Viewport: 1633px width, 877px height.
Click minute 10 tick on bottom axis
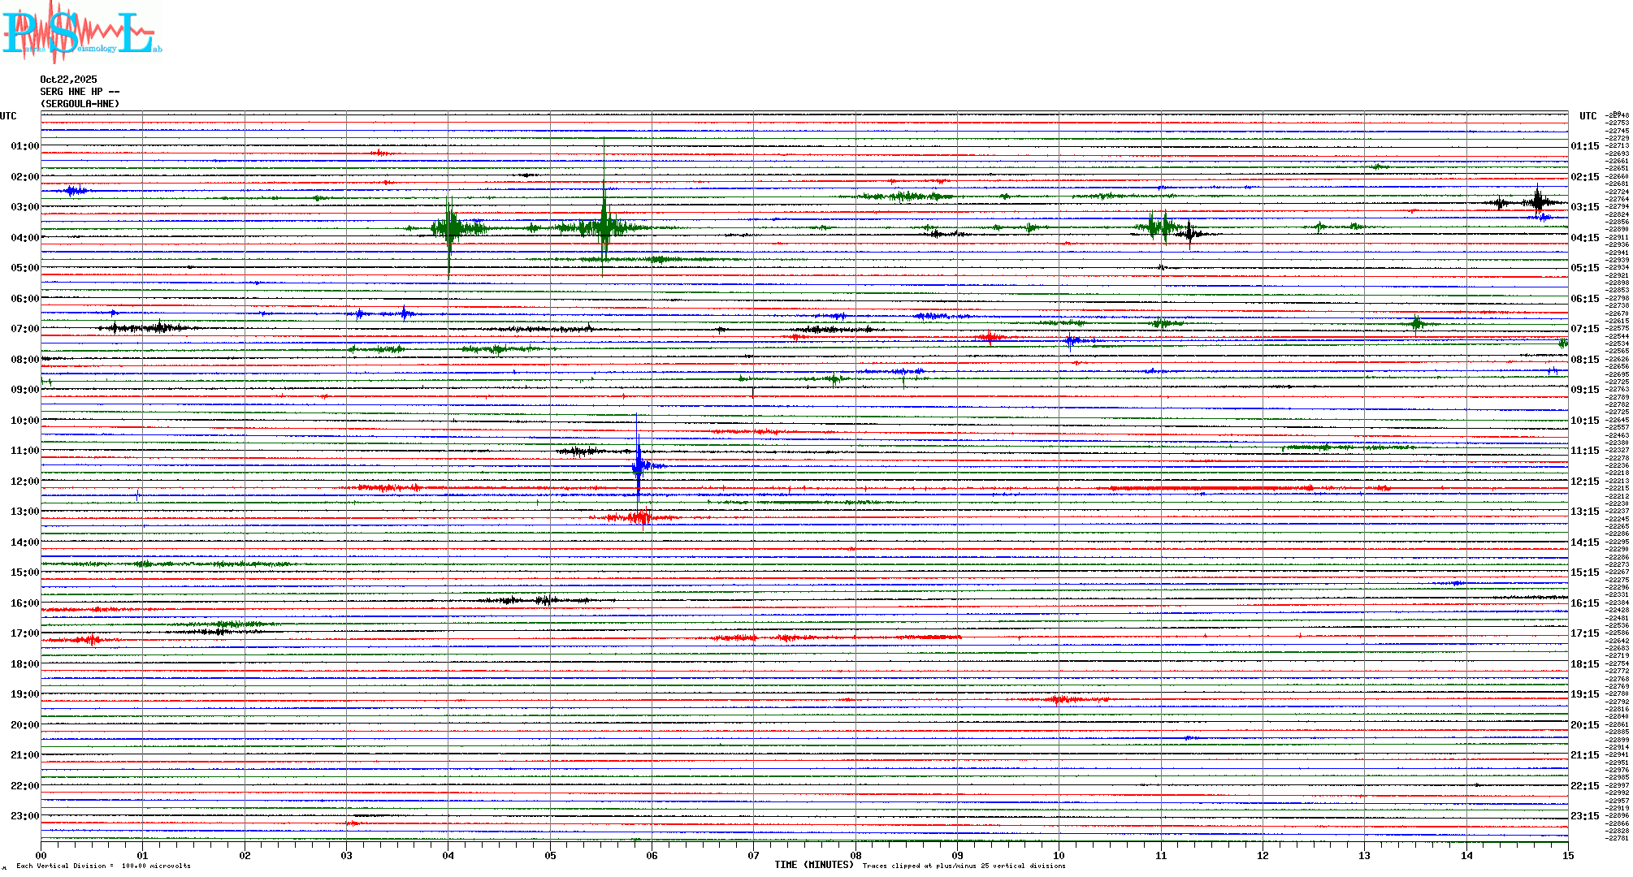pyautogui.click(x=1059, y=855)
